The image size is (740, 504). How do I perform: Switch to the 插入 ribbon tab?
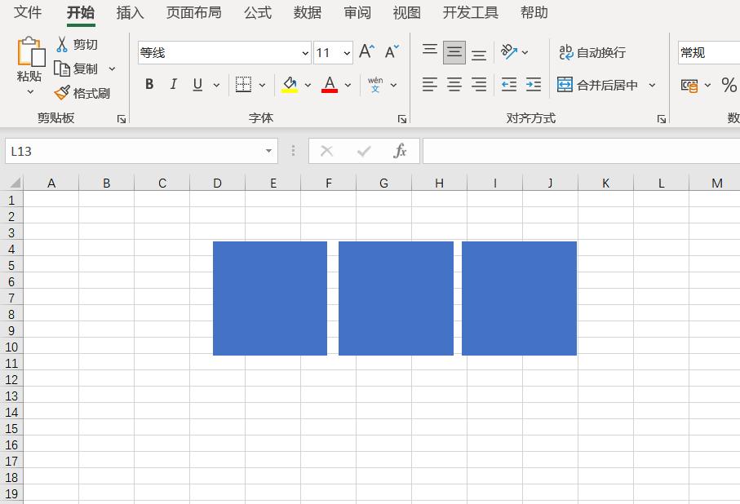coord(129,13)
